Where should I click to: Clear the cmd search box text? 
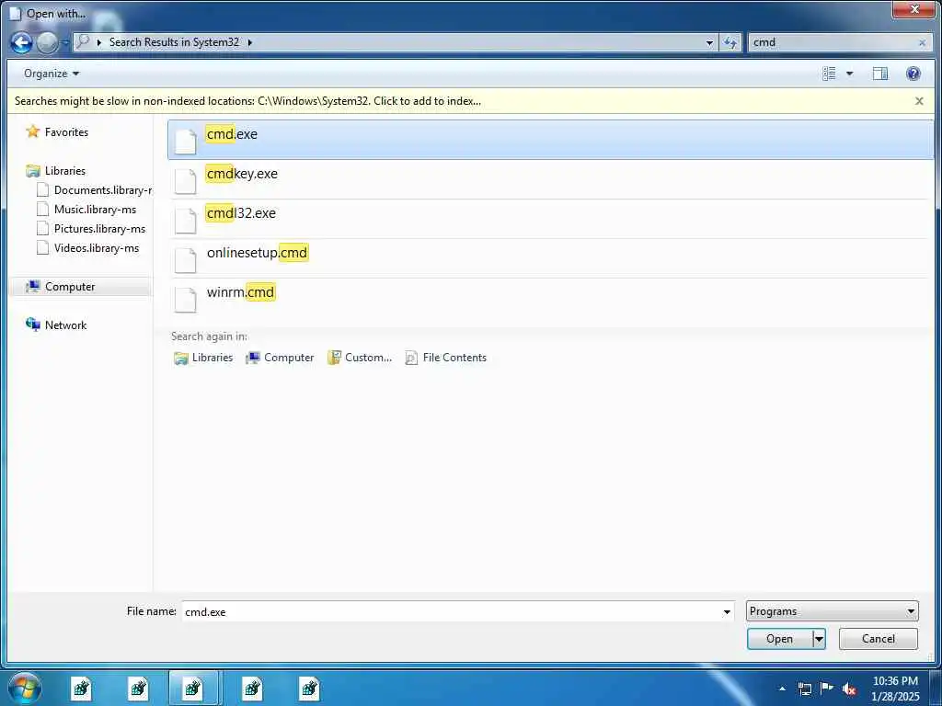(x=922, y=42)
